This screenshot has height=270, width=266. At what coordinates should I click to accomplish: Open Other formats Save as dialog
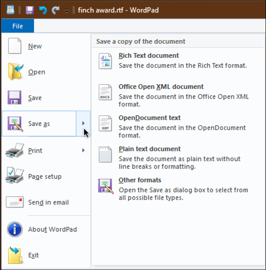point(178,189)
